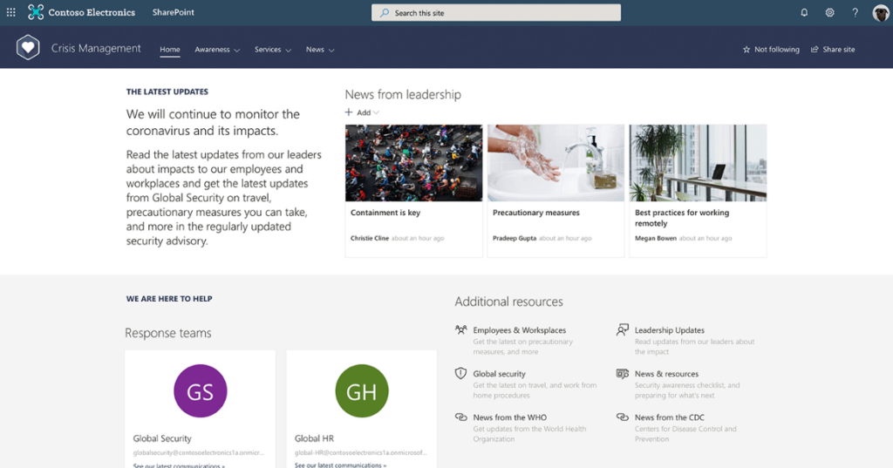Open Global security resource link
Screen dimensions: 893x468
(x=499, y=374)
